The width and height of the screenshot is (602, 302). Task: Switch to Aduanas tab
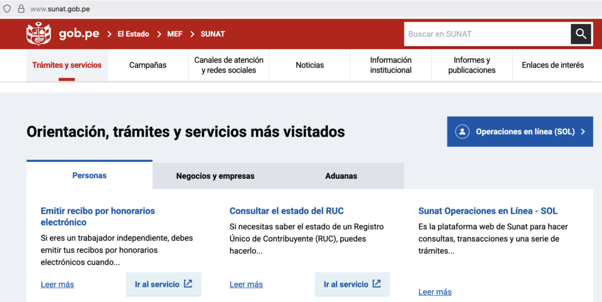pos(341,176)
